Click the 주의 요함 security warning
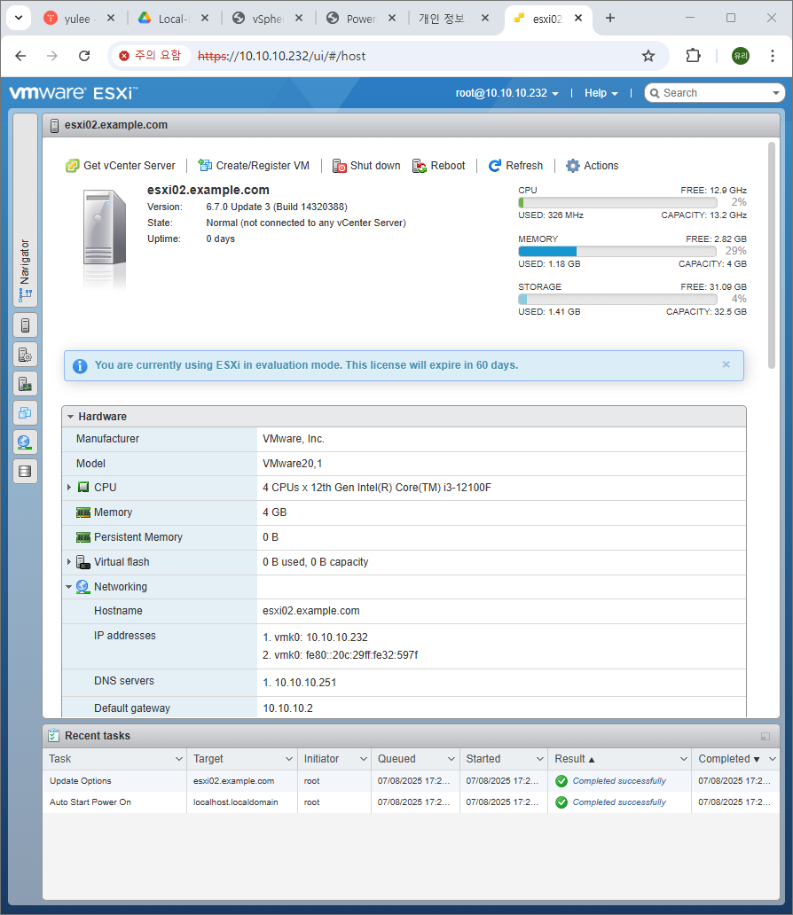793x915 pixels. pyautogui.click(x=150, y=56)
